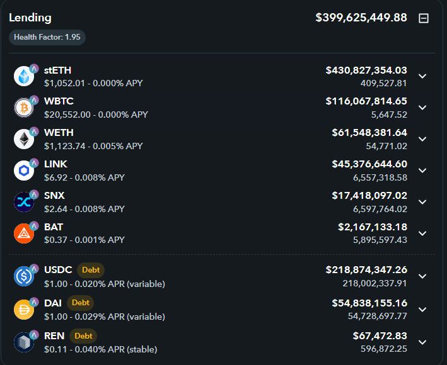Click the BAT token icon
447x365 pixels.
coord(24,233)
